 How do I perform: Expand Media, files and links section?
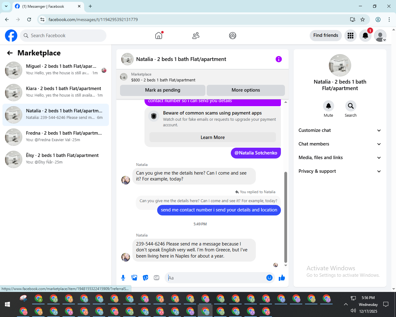click(340, 158)
